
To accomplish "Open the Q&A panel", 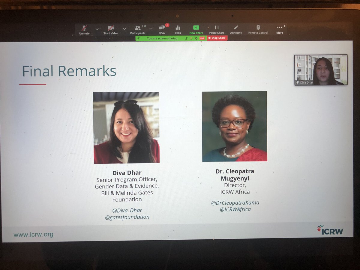I will click(x=162, y=30).
